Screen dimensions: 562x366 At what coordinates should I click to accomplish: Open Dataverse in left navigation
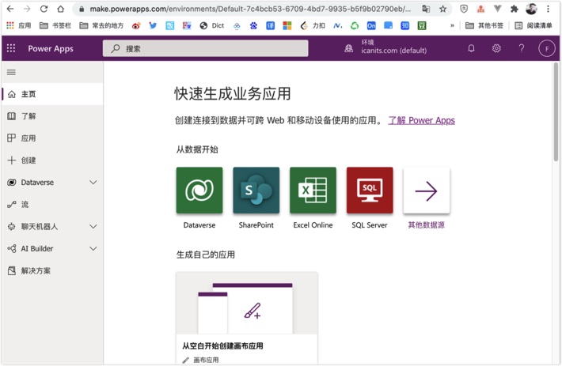click(37, 183)
